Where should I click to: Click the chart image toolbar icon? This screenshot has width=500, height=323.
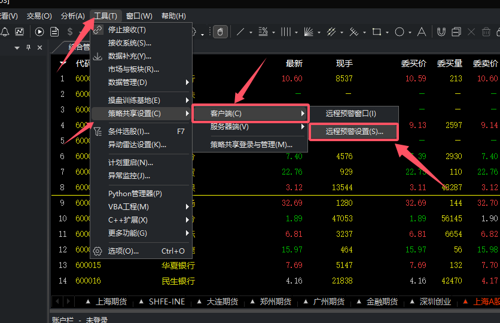[x=20, y=32]
